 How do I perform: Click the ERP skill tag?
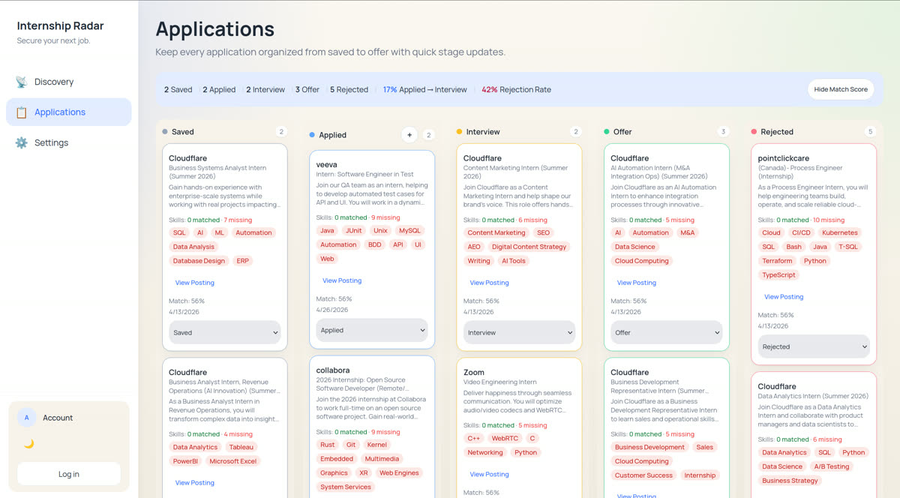coord(243,261)
